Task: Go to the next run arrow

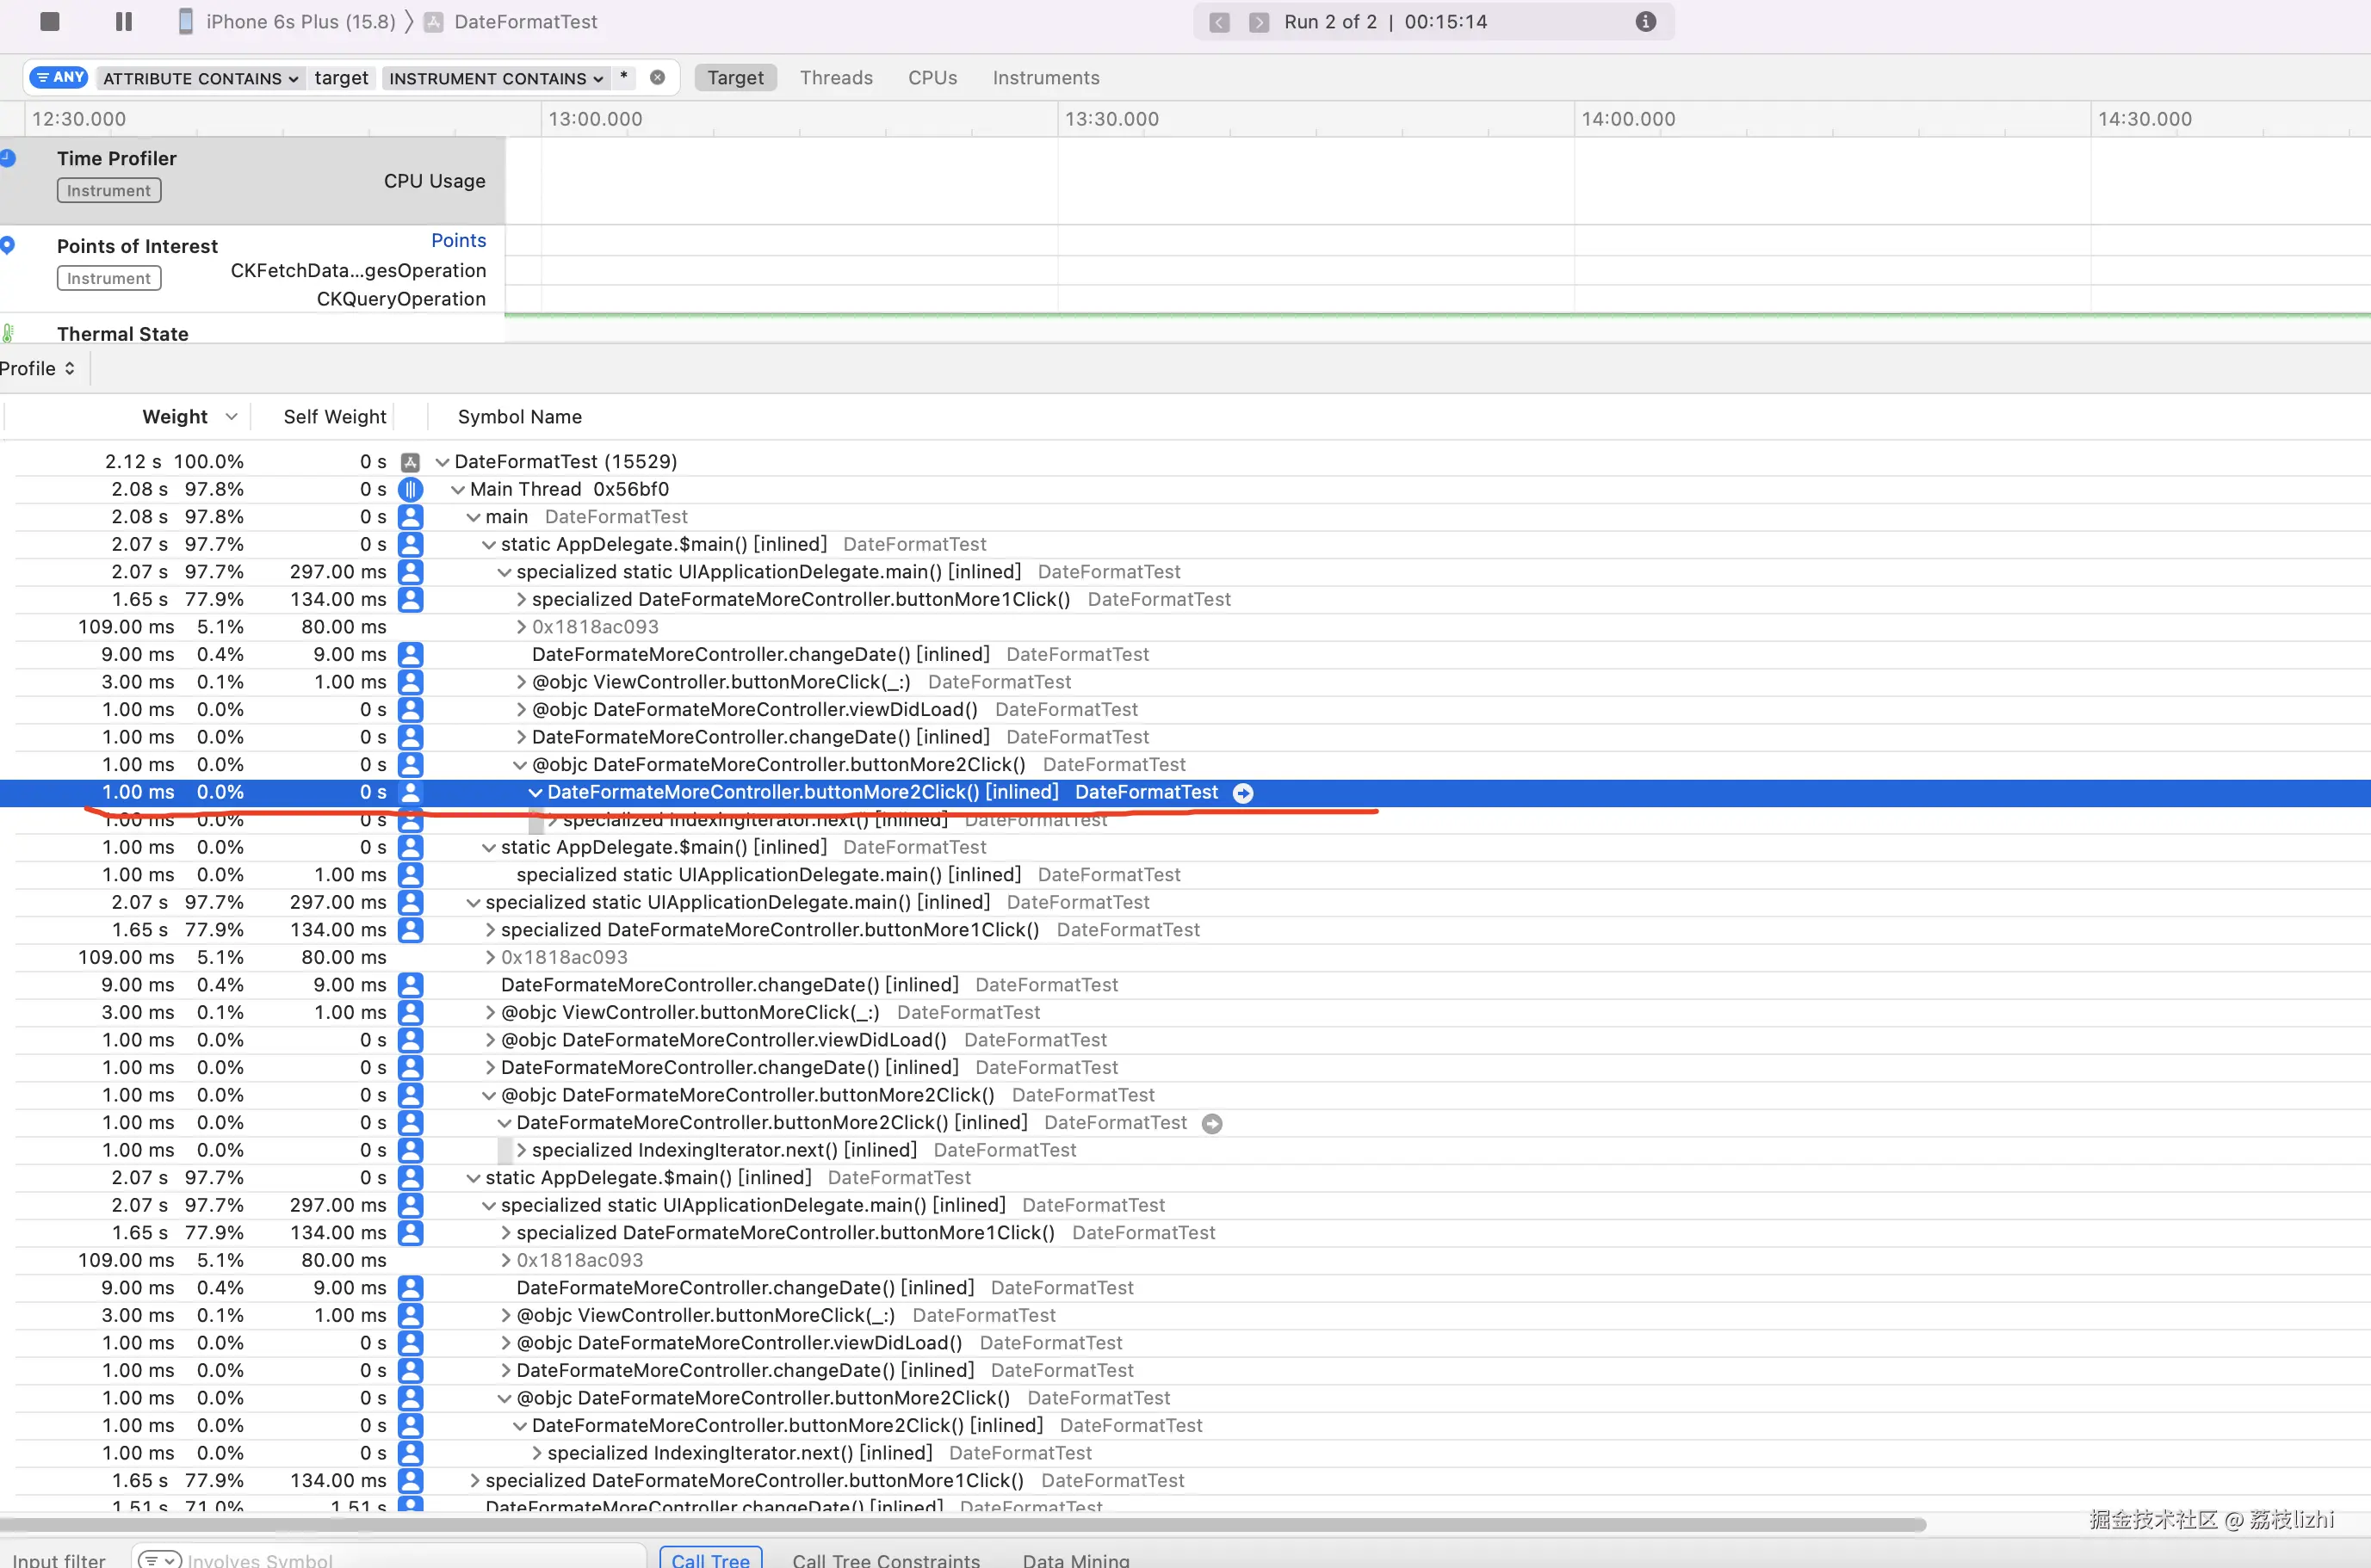Action: point(1259,22)
